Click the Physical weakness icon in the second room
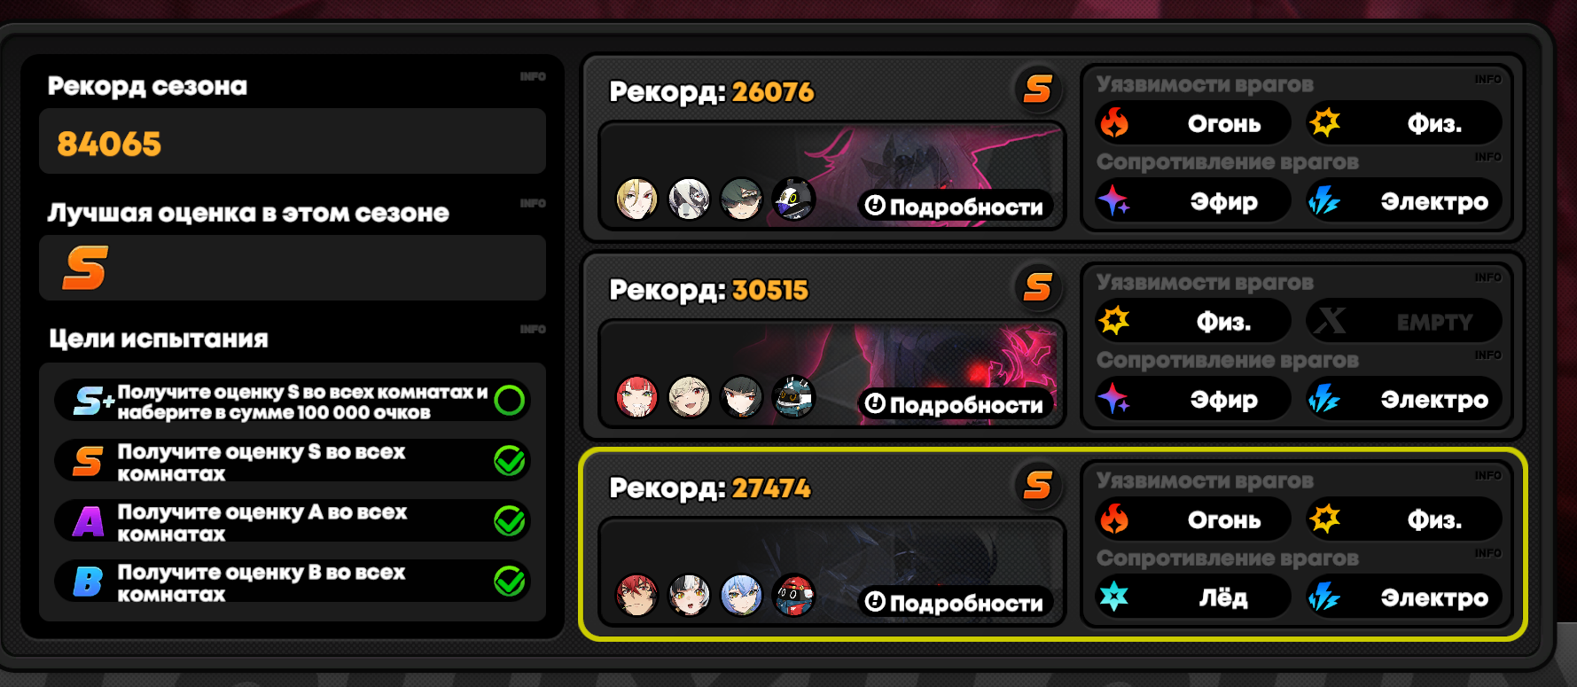This screenshot has width=1577, height=687. 1114,320
